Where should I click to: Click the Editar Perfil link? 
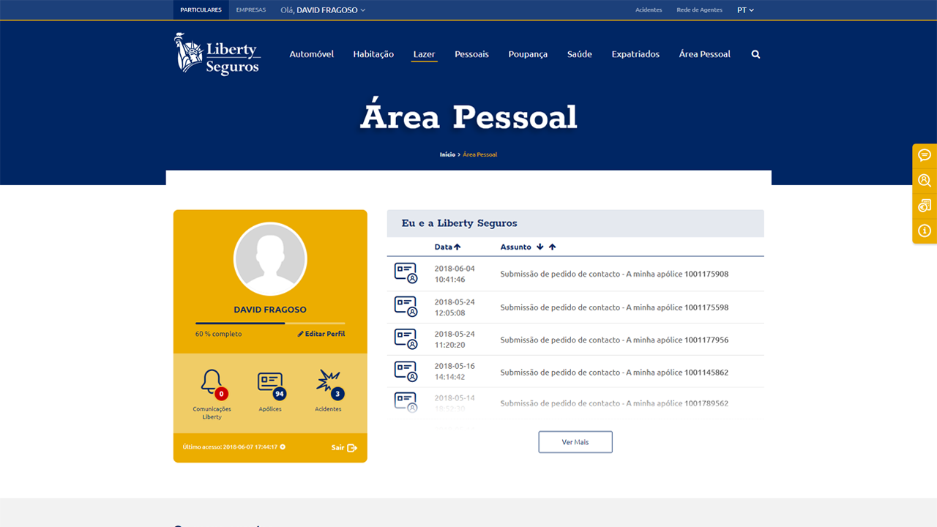click(321, 334)
